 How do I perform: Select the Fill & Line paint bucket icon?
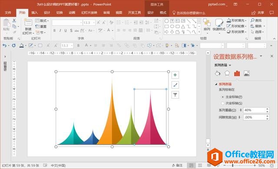[218, 73]
